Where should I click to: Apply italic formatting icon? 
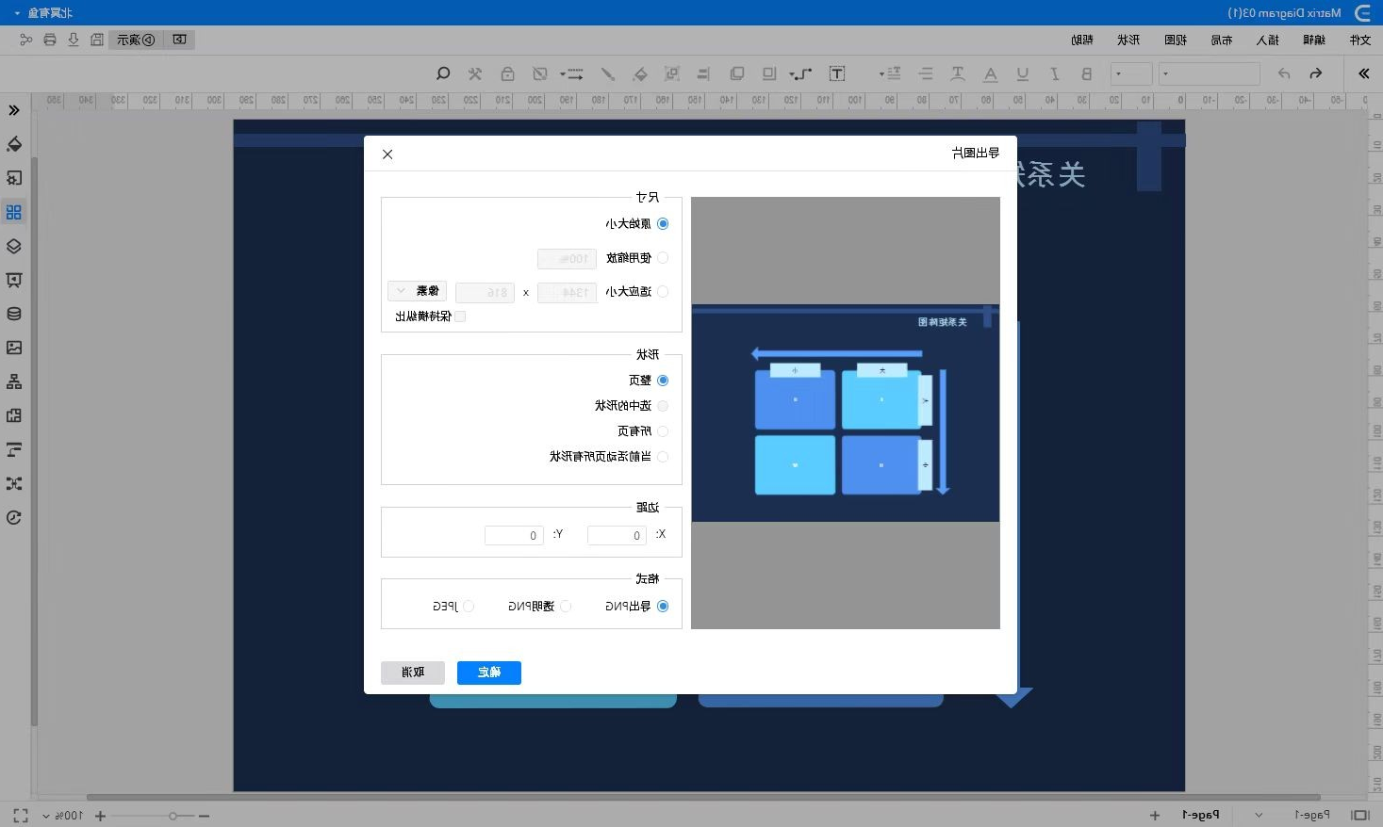1055,73
